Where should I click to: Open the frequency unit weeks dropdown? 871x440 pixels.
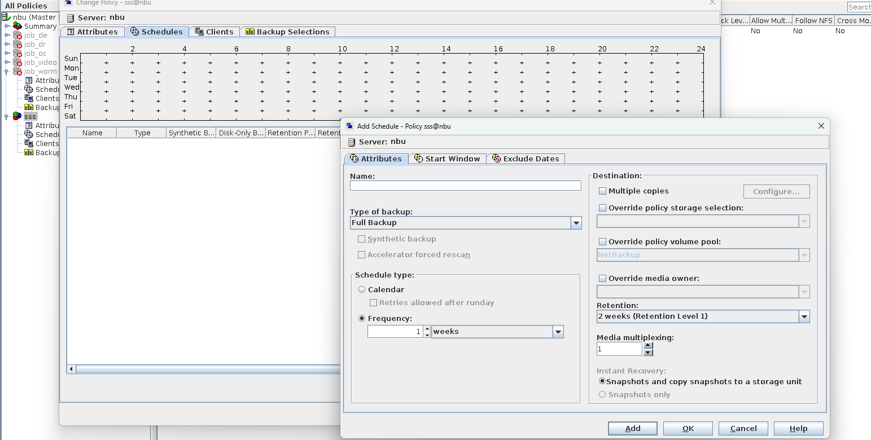point(558,332)
